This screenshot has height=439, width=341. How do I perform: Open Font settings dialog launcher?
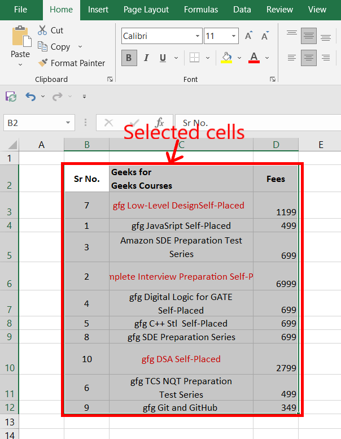pos(273,79)
